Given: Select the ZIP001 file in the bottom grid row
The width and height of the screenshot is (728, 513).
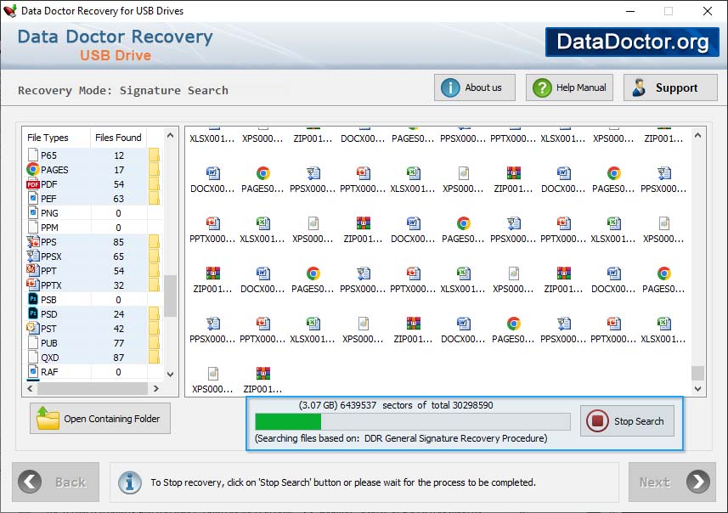Looking at the screenshot, I should (262, 381).
